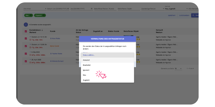The width and height of the screenshot is (215, 107).
Task: Click the Herkunft column header
Action: click(159, 30)
